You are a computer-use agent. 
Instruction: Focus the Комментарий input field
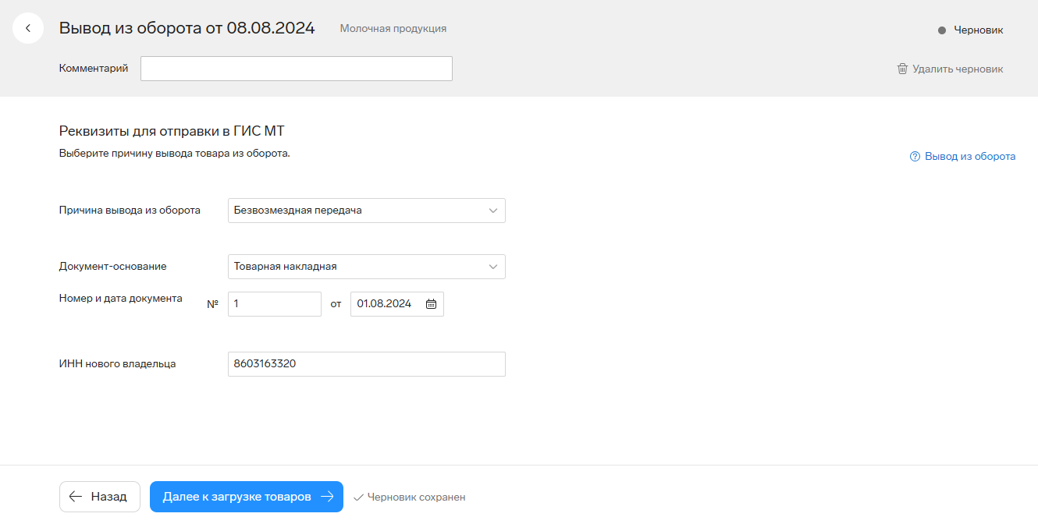point(297,69)
